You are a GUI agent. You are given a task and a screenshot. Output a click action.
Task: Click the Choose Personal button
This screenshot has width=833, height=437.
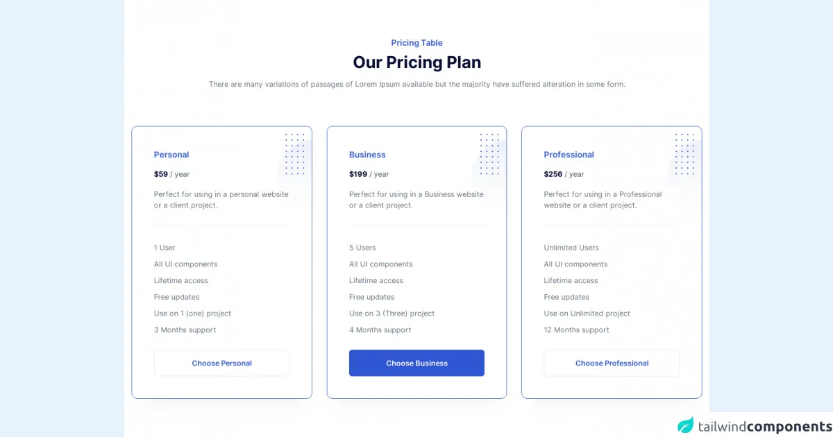pyautogui.click(x=221, y=363)
